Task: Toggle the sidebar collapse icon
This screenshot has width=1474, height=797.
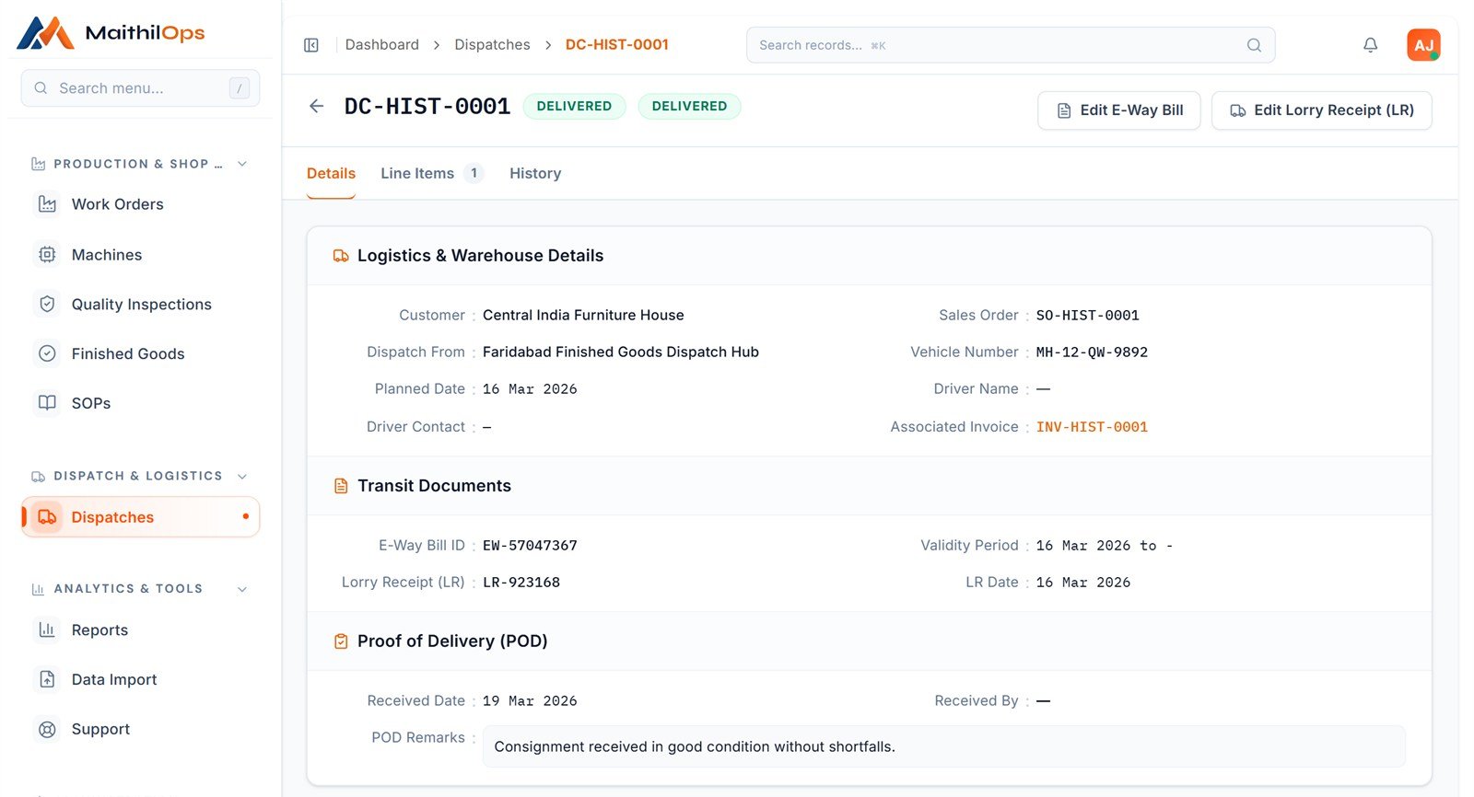Action: (311, 45)
